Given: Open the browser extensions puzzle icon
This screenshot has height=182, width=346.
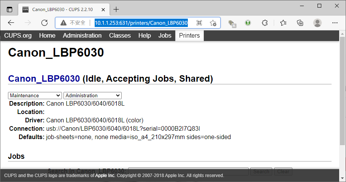Looking at the screenshot, I should tap(265, 23).
